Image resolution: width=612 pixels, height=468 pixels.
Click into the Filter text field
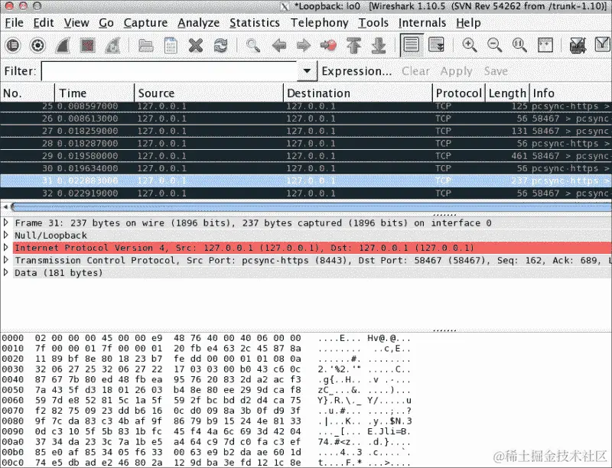pos(169,71)
